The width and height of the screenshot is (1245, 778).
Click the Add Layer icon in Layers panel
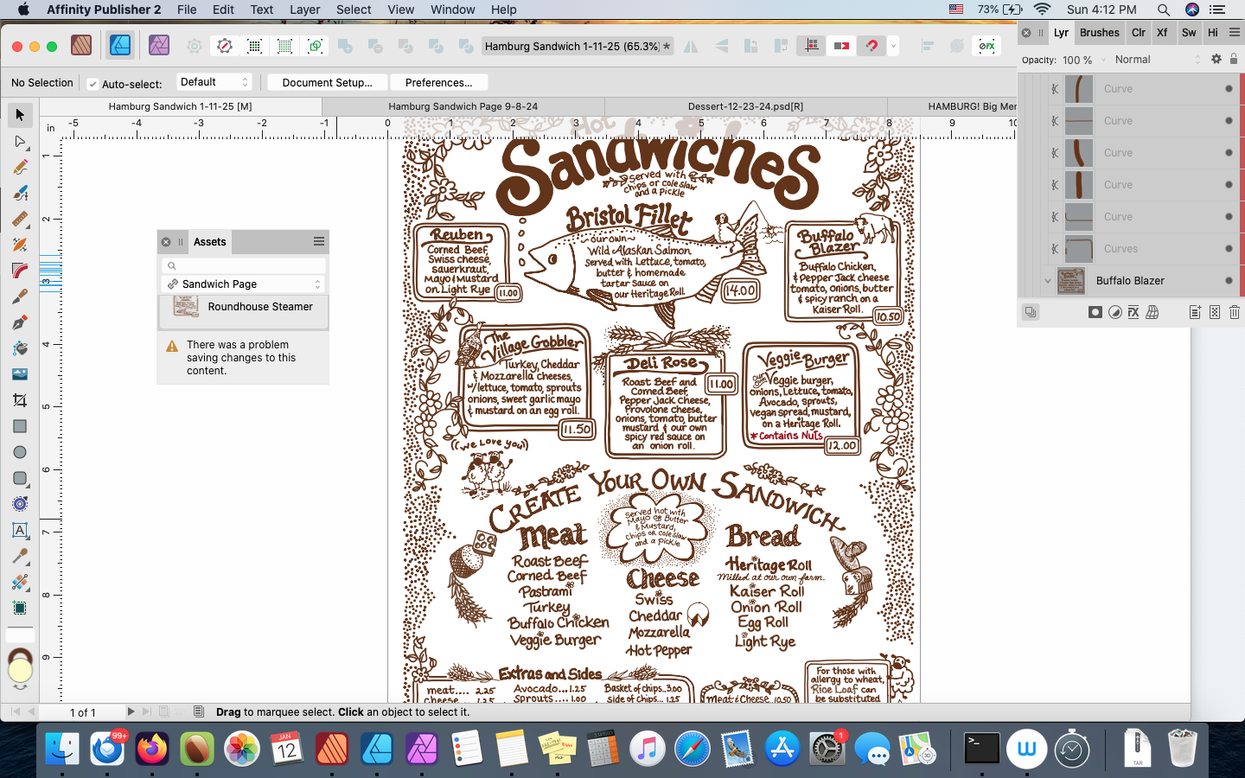click(x=1195, y=312)
